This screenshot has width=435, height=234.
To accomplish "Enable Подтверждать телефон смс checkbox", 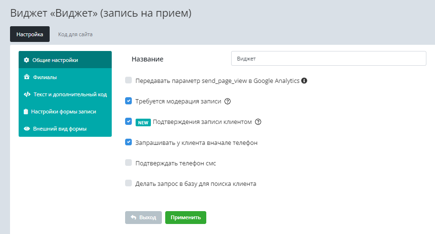I will (128, 163).
